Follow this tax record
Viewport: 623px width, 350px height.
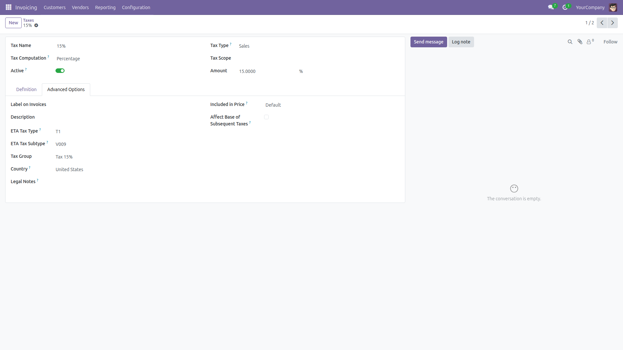pyautogui.click(x=610, y=42)
